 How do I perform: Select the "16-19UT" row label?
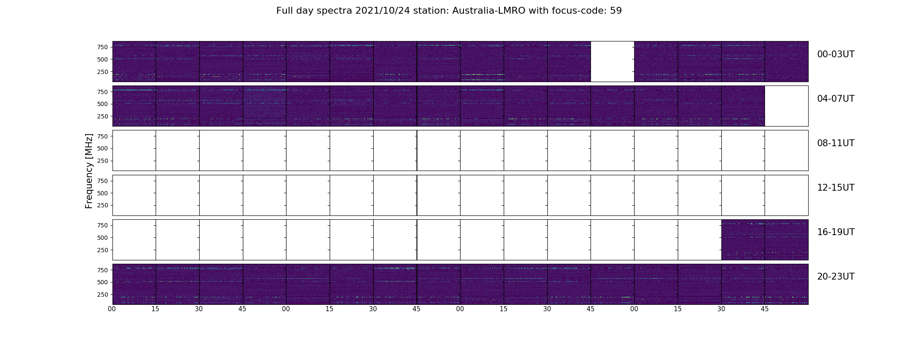click(836, 232)
